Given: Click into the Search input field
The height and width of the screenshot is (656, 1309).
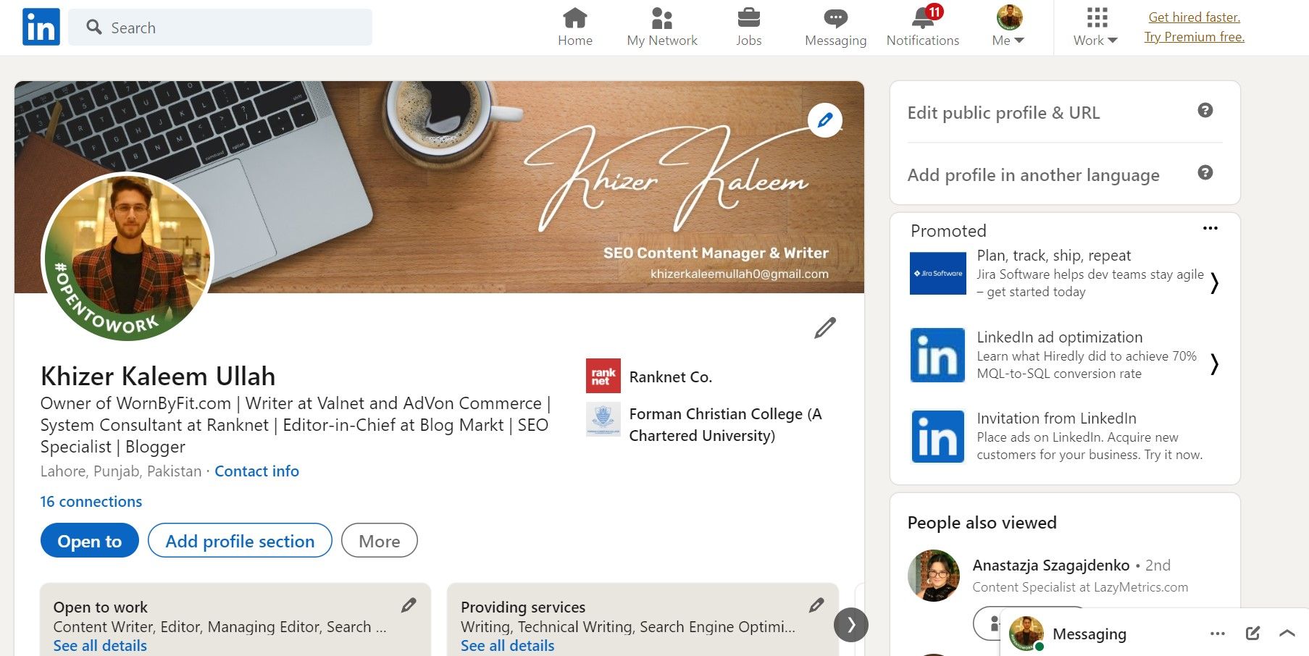Looking at the screenshot, I should click(220, 28).
